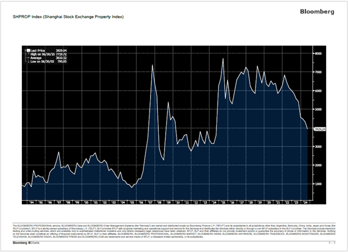Select the '24 label on time axis
The height and width of the screenshot is (252, 348).
[304, 204]
